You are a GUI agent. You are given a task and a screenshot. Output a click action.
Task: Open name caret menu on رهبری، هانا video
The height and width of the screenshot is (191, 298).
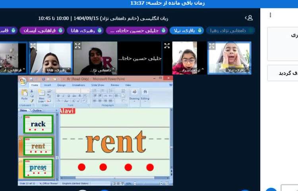pos(68,70)
